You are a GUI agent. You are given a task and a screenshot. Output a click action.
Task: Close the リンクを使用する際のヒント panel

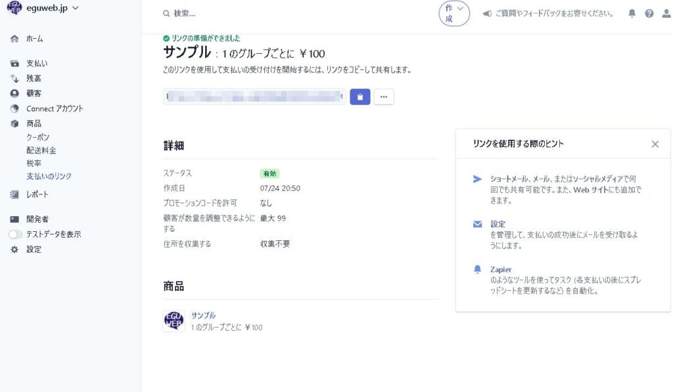click(x=655, y=144)
